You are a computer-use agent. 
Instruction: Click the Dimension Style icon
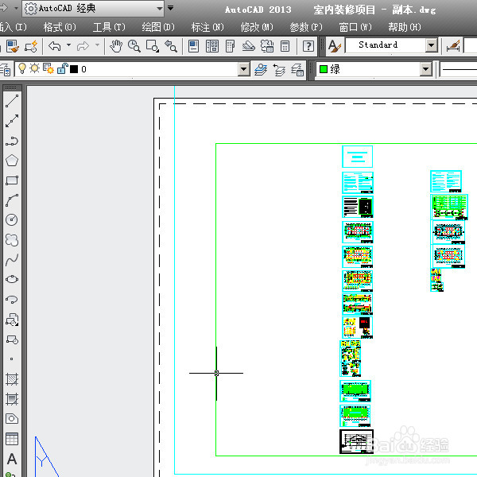(x=453, y=46)
